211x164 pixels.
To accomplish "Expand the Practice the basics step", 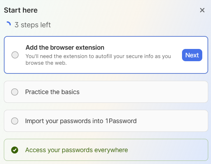I will (106, 92).
